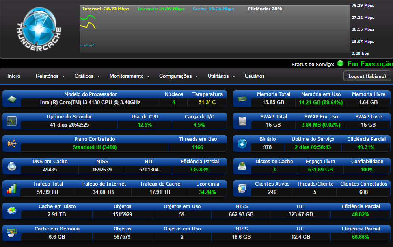Click the 15.85 GB Memória Total value
The image size is (393, 247).
[x=274, y=103]
